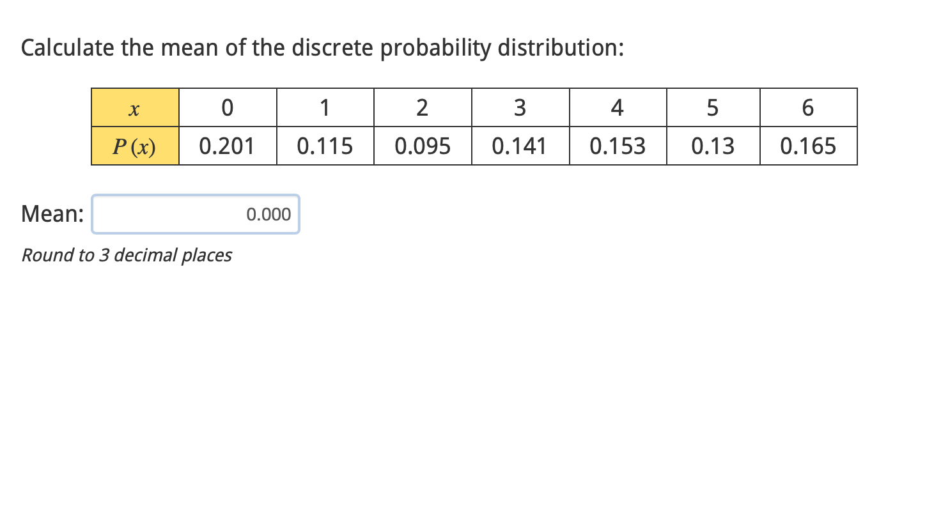934x510 pixels.
Task: Click the cell containing value 6
Action: pos(808,107)
